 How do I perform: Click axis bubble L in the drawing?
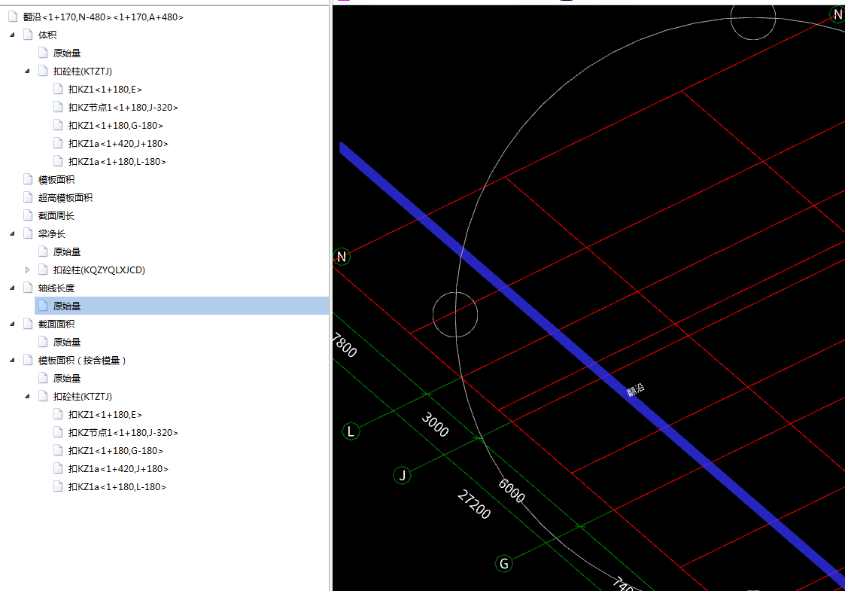pos(351,431)
